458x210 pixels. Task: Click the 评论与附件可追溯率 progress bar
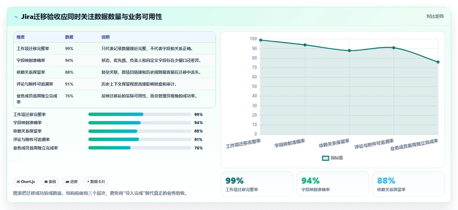pyautogui.click(x=140, y=139)
